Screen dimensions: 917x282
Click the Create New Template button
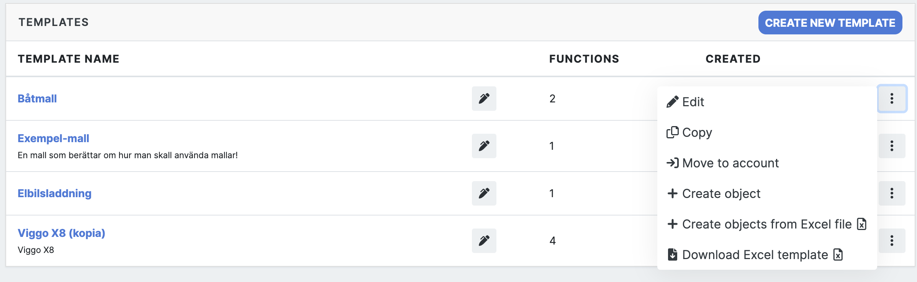pos(830,23)
